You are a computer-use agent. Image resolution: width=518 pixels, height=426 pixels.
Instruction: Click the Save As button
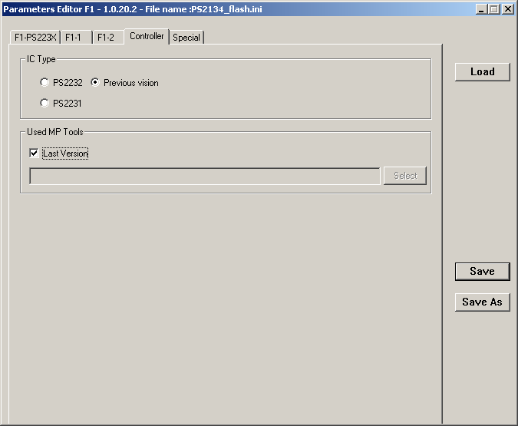482,302
